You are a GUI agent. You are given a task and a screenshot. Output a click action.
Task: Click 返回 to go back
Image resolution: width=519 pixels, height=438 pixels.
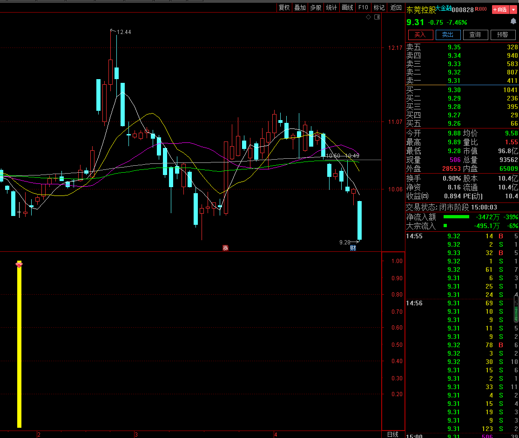(396, 7)
